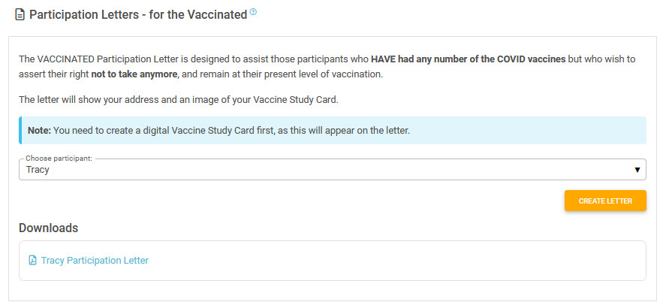
Task: Download the Tracy Participation Letter
Action: tap(95, 261)
